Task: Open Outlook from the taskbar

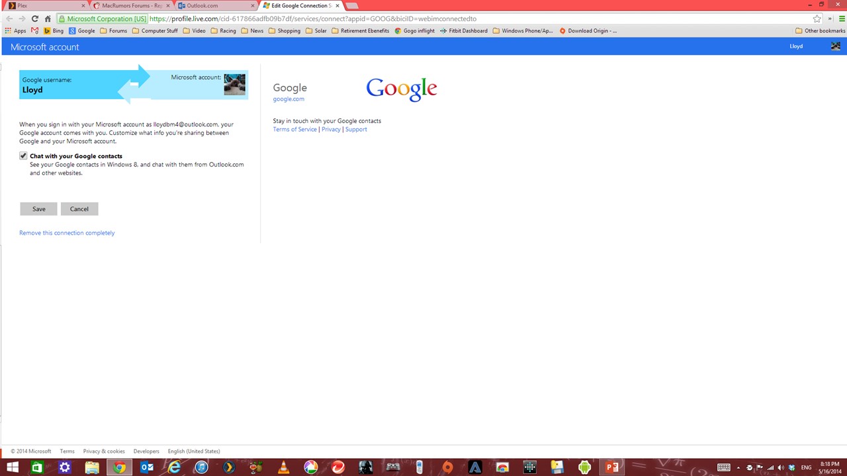Action: [x=146, y=467]
